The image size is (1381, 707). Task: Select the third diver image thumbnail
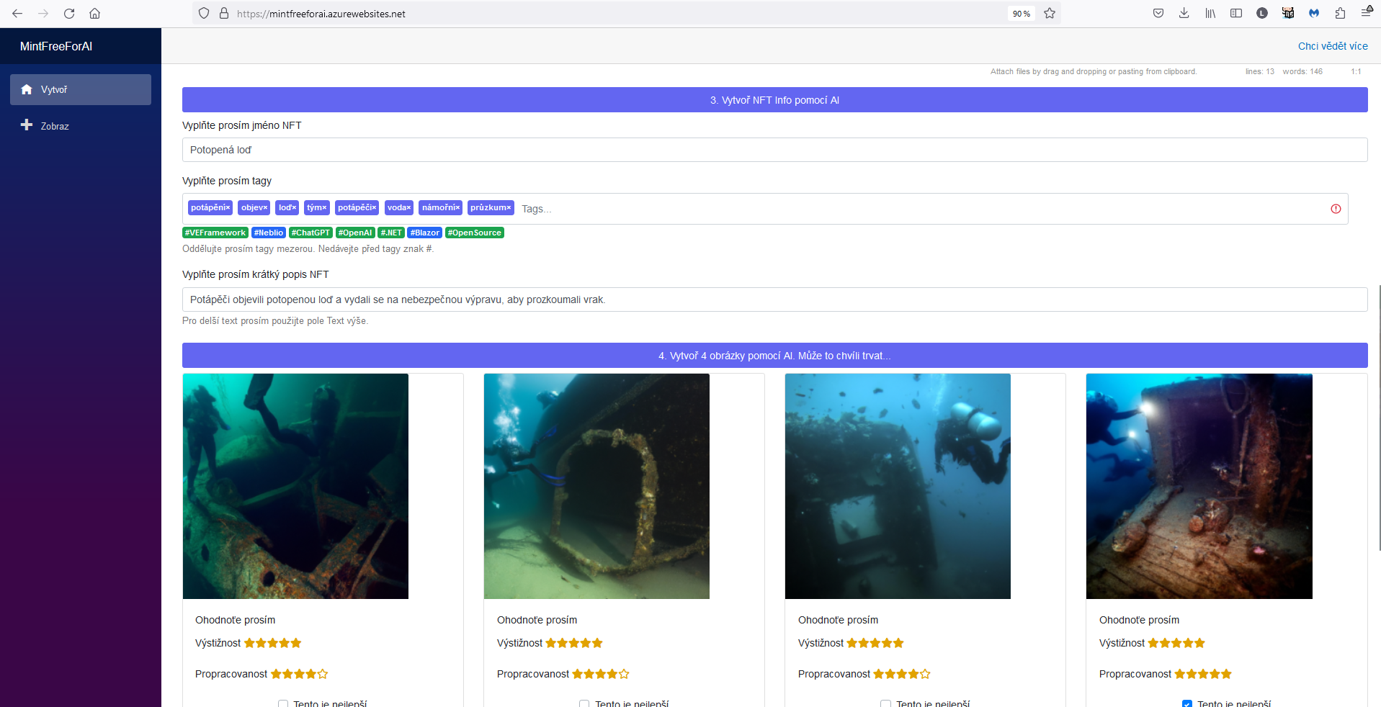click(x=898, y=486)
